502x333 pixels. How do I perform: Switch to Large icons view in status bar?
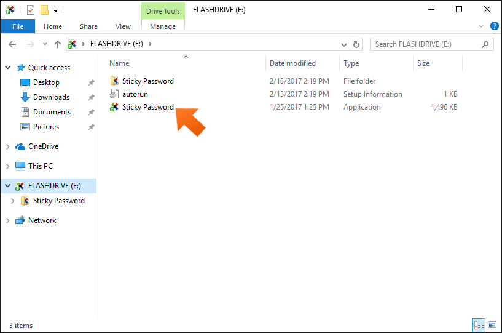(x=492, y=325)
